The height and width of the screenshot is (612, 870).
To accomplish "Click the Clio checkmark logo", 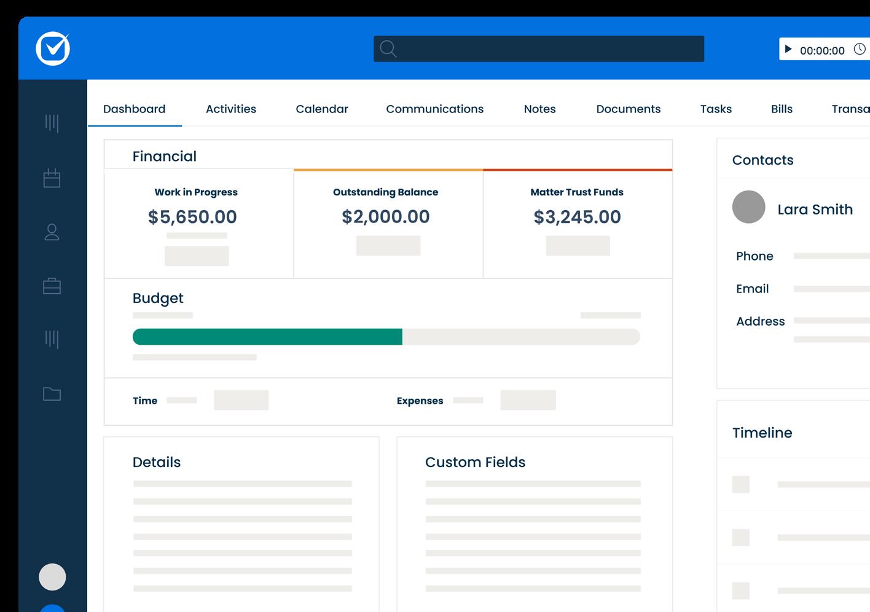I will pos(53,49).
